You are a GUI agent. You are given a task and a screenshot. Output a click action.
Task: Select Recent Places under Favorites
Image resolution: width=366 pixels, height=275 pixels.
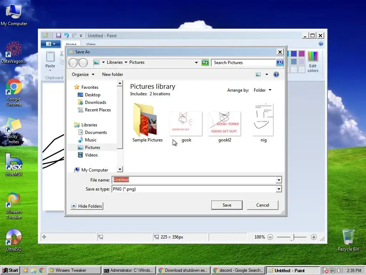coord(98,110)
